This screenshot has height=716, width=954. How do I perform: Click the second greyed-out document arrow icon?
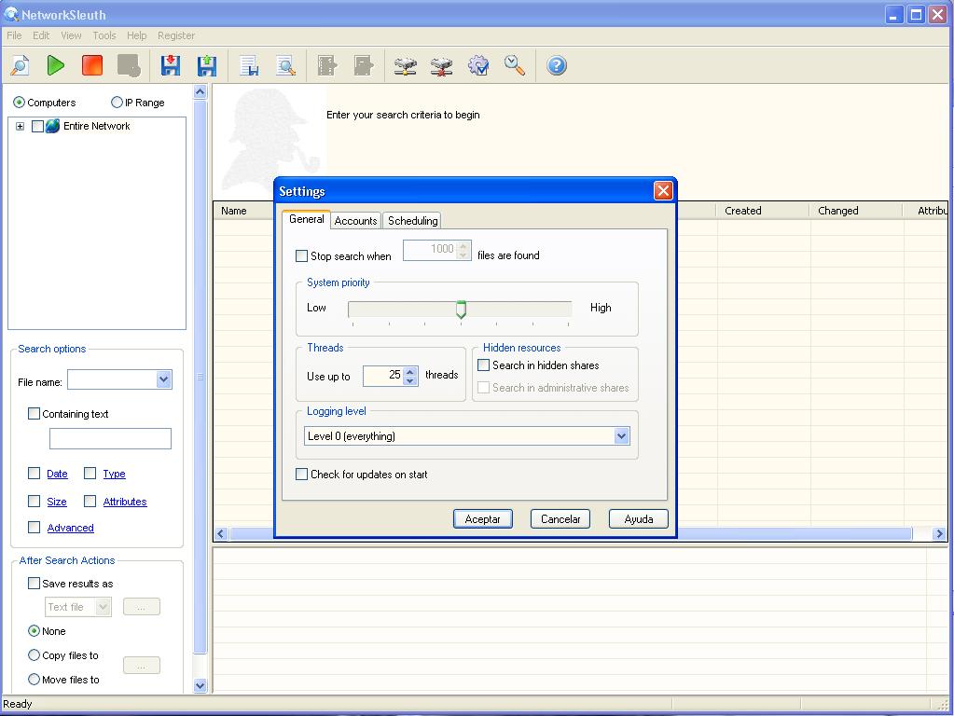point(363,65)
